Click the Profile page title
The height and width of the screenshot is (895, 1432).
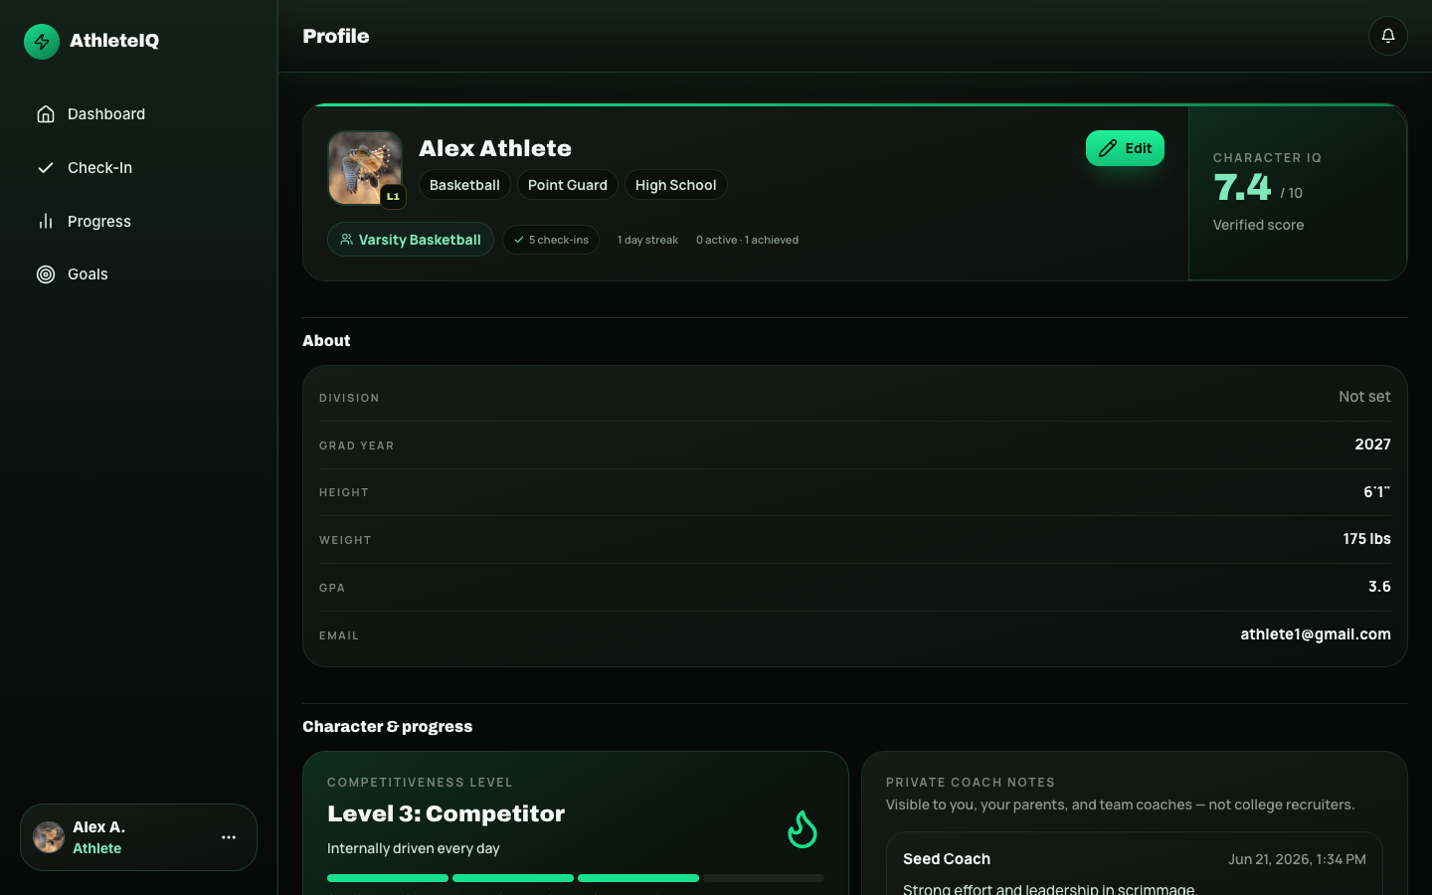coord(336,36)
